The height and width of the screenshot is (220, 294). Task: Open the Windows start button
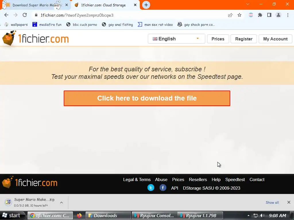[x=12, y=215]
